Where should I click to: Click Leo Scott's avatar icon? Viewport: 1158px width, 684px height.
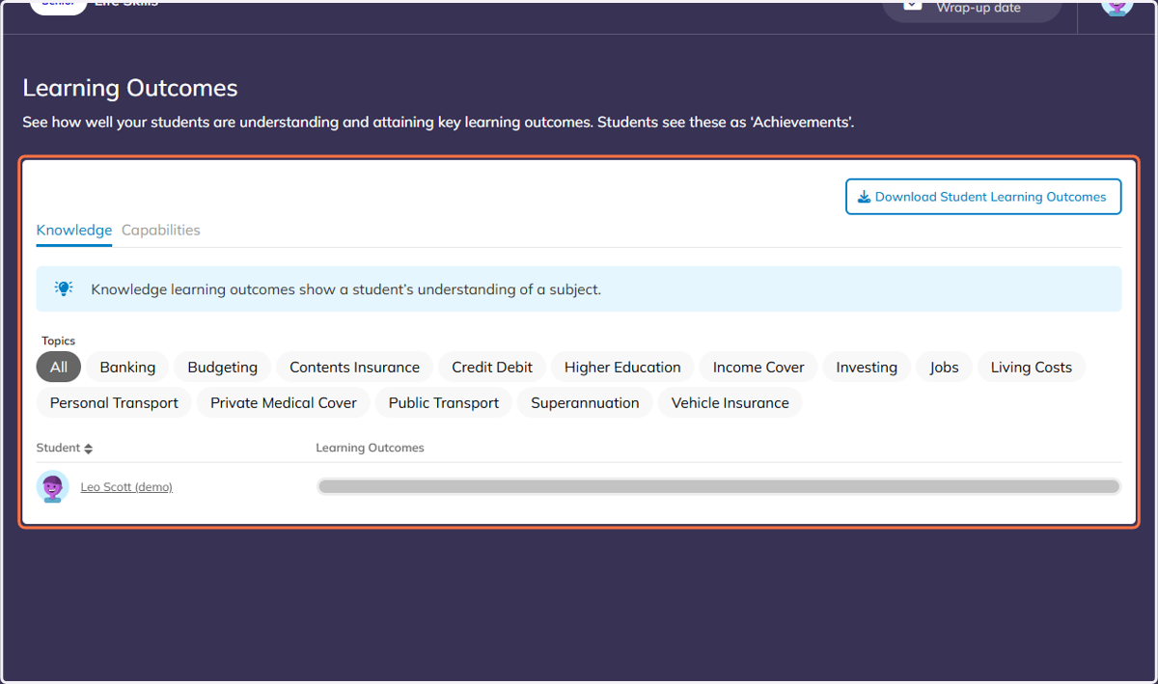53,487
